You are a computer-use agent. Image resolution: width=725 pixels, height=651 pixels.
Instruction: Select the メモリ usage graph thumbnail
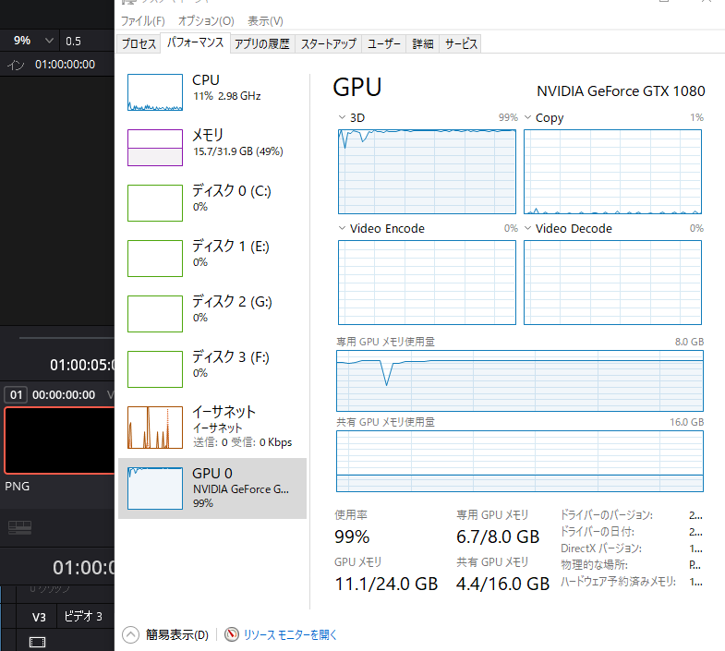click(x=154, y=148)
